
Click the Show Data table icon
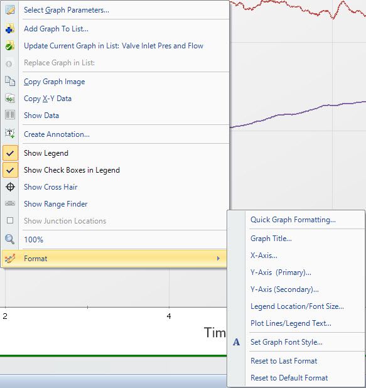click(10, 115)
